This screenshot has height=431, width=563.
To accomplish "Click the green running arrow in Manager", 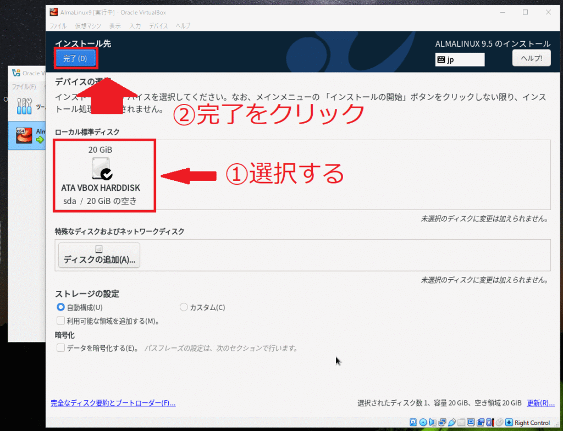I will point(40,140).
